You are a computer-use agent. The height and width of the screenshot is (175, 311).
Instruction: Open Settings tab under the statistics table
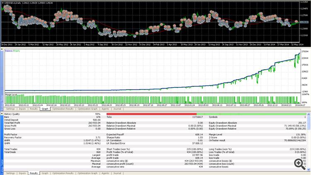coord(10,173)
